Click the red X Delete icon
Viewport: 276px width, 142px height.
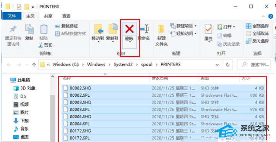(x=130, y=29)
